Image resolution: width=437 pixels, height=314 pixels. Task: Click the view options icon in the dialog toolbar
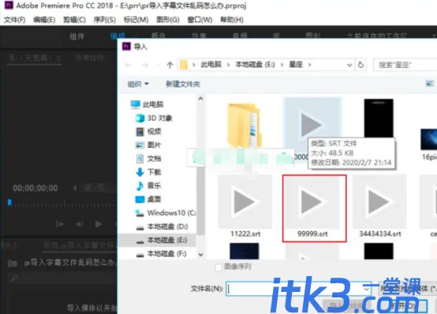pos(429,84)
